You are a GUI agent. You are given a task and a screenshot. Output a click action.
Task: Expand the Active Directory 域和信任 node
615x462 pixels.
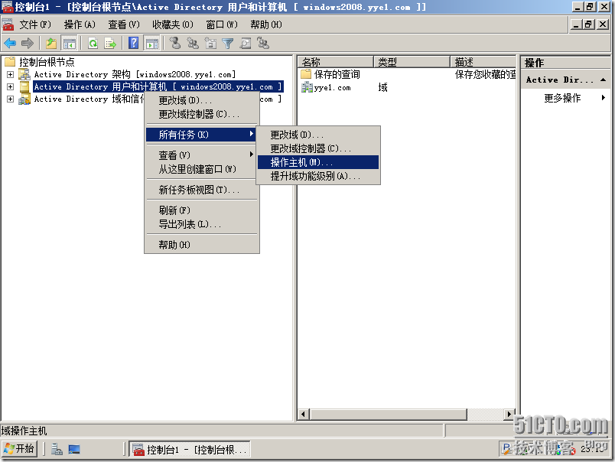[x=10, y=99]
